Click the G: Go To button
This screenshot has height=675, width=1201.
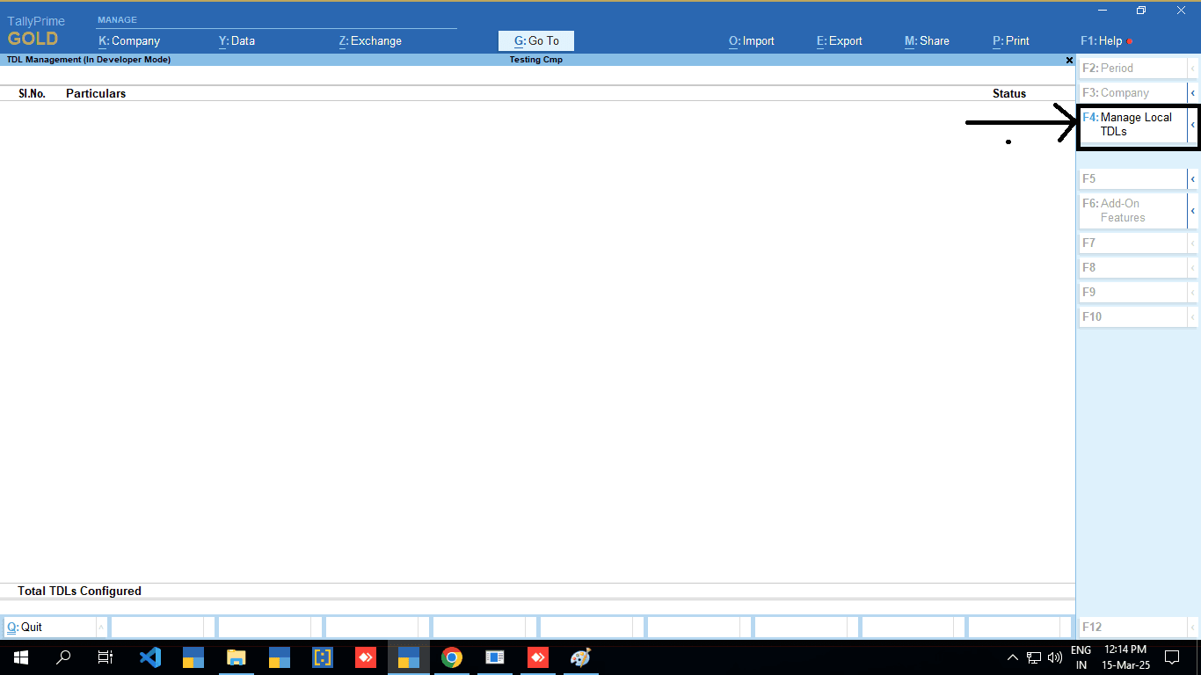click(536, 40)
